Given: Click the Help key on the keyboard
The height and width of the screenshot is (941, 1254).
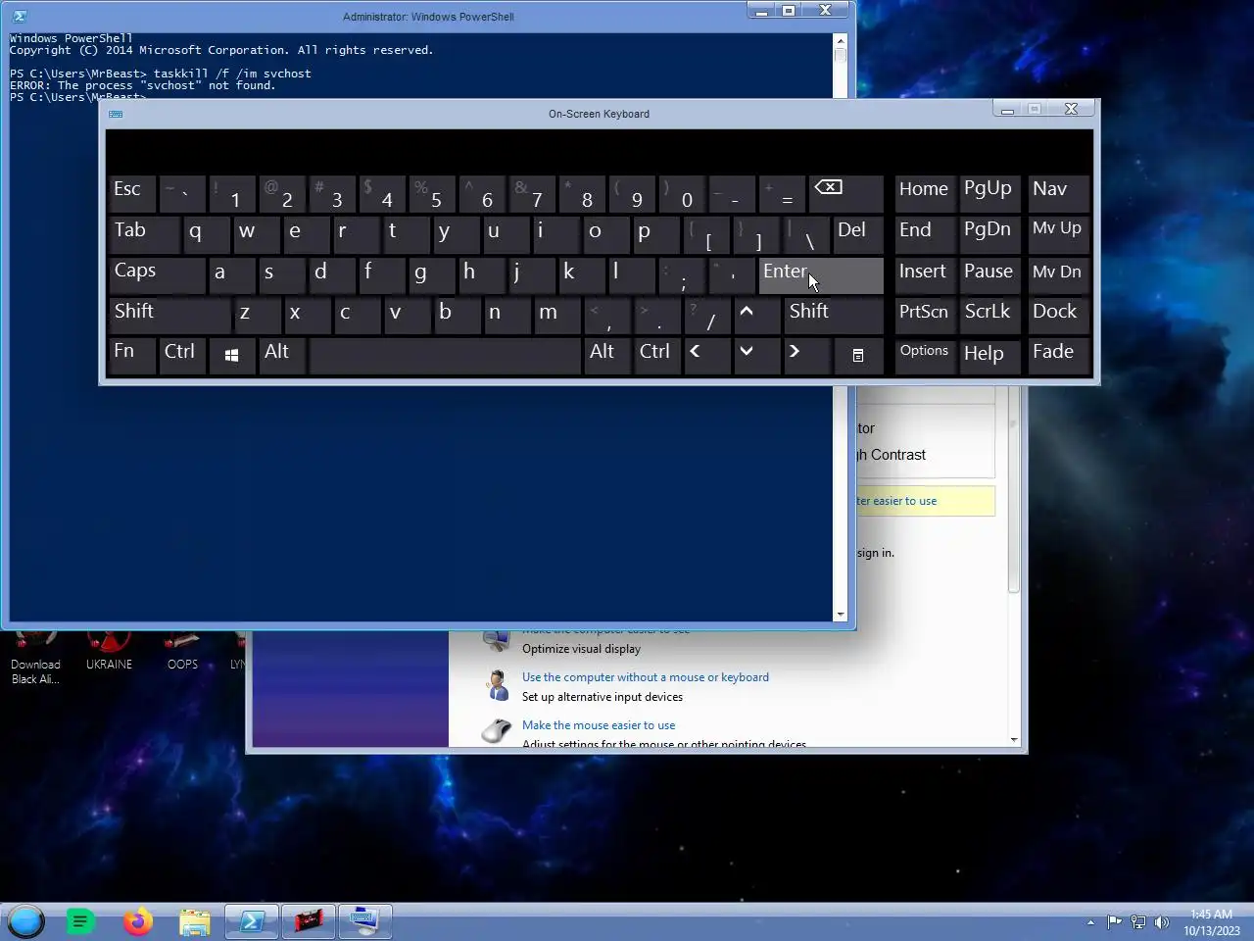Looking at the screenshot, I should click(x=990, y=356).
